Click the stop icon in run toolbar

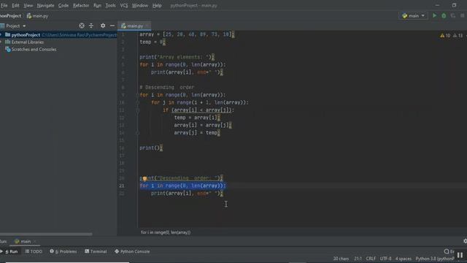(x=462, y=15)
